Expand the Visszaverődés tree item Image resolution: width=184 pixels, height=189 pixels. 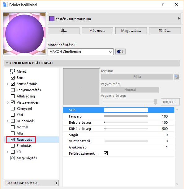(x=8, y=102)
